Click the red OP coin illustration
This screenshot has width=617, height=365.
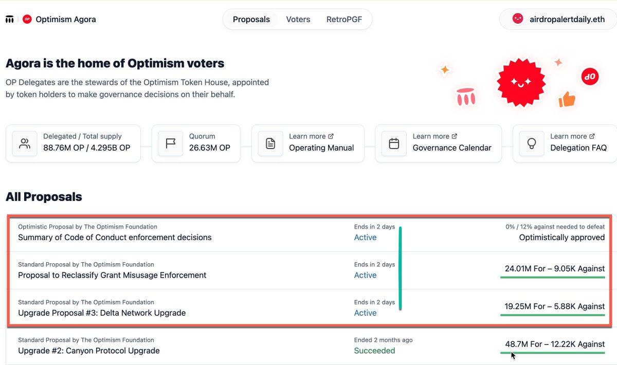coord(589,77)
